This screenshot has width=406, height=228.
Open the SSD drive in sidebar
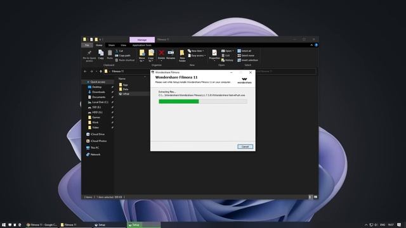point(96,107)
